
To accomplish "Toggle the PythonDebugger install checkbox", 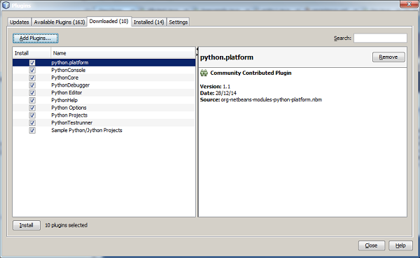I will point(32,85).
